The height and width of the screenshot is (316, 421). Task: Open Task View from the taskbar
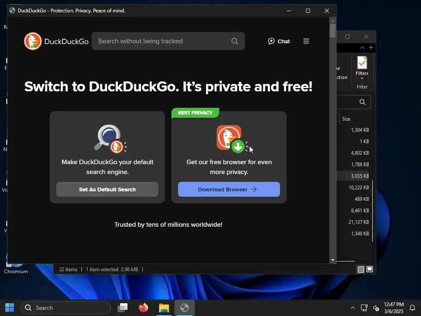123,308
